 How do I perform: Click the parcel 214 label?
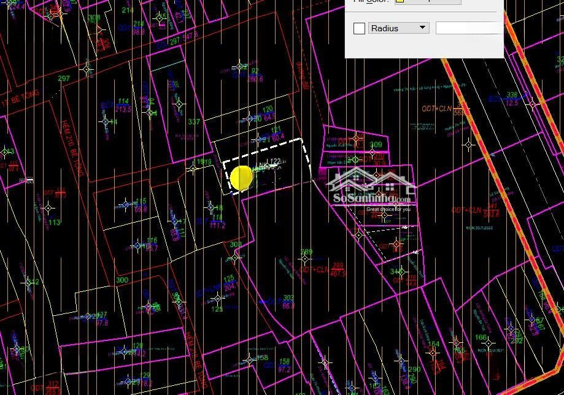click(128, 10)
